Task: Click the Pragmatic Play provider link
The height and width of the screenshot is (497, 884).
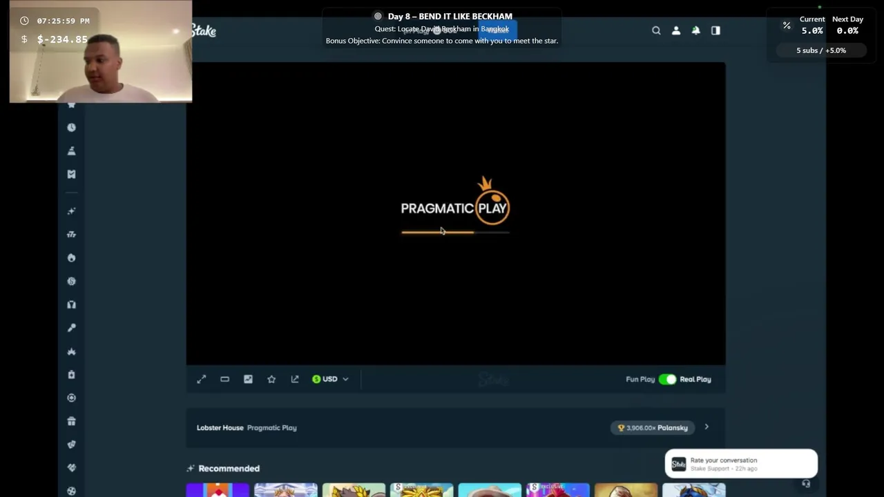Action: (x=271, y=427)
